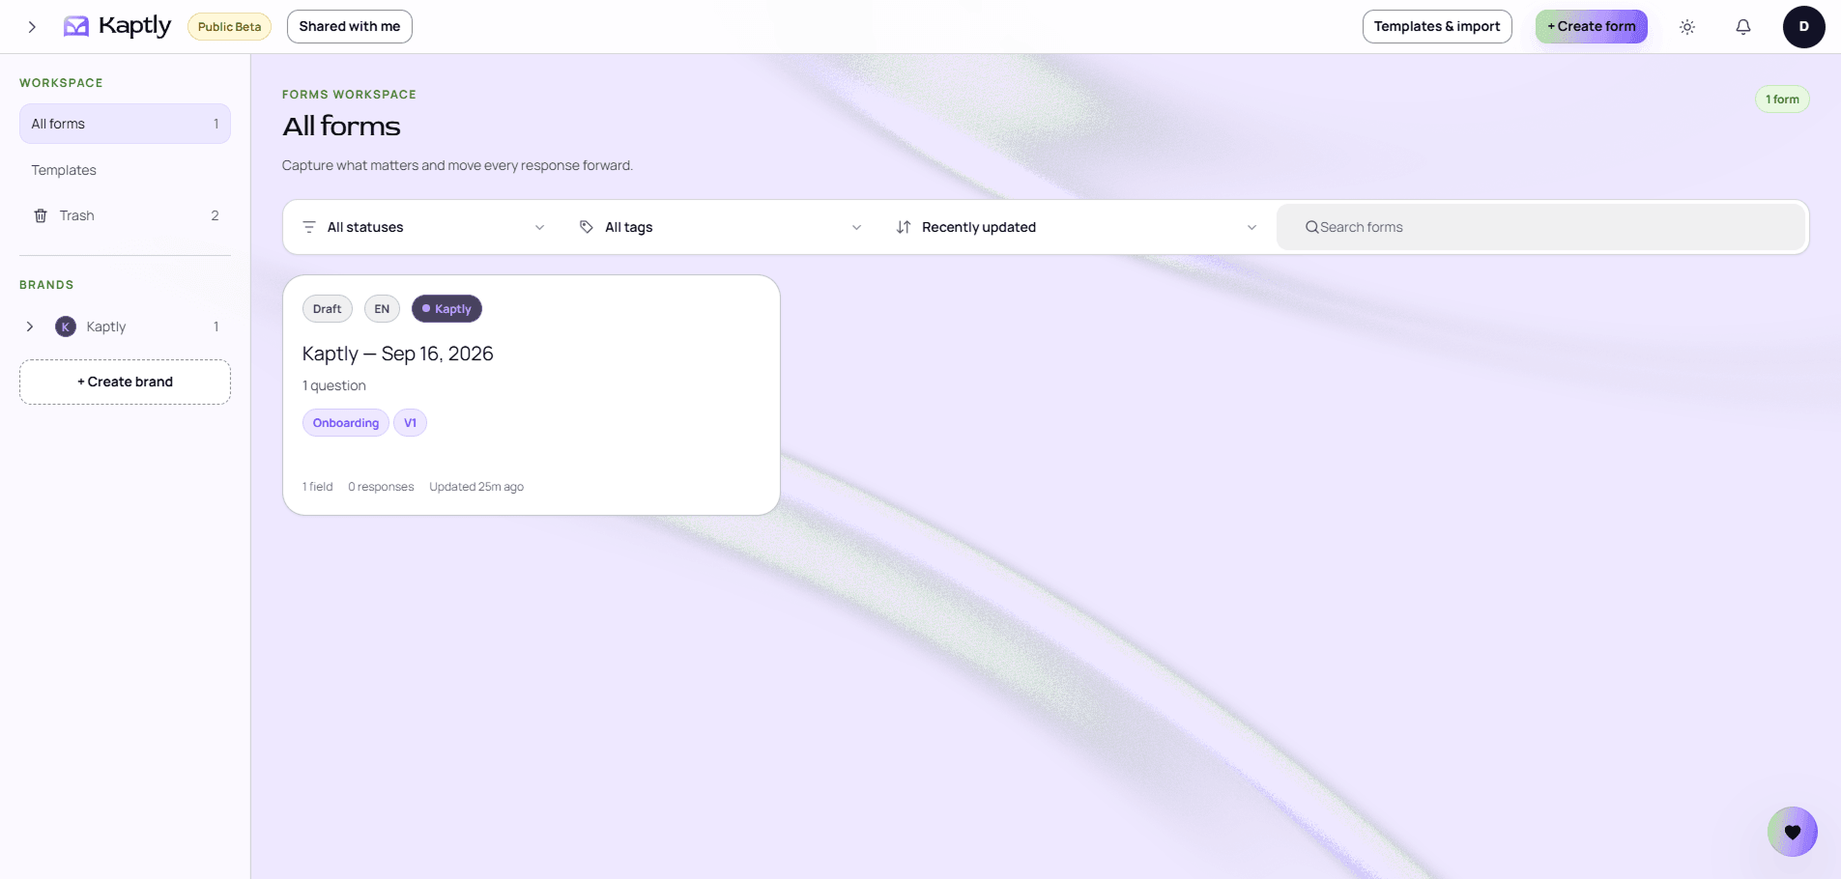Image resolution: width=1841 pixels, height=879 pixels.
Task: Open Shared with me
Action: [350, 26]
